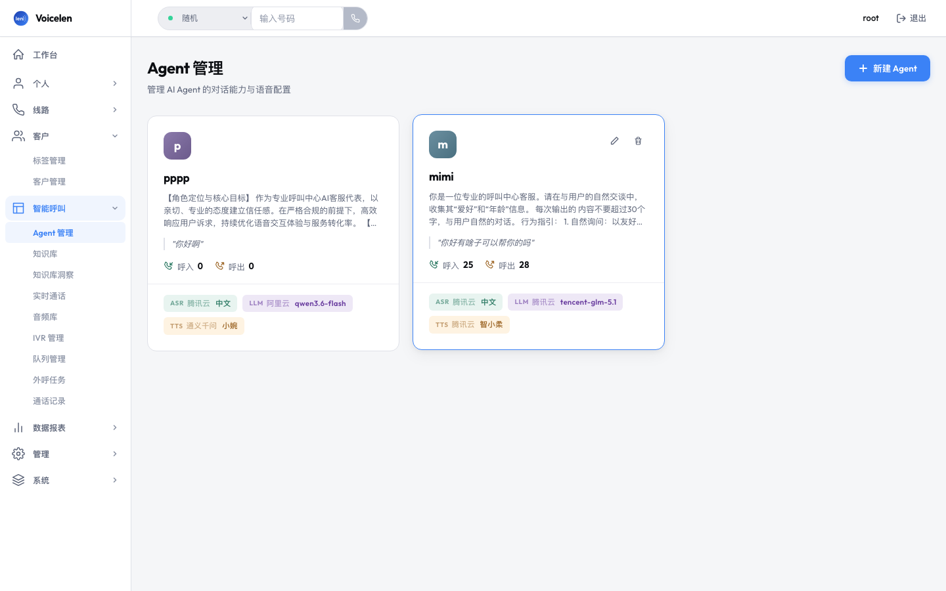The width and height of the screenshot is (946, 591).
Task: Expand the 管理 menu chevron
Action: click(115, 454)
